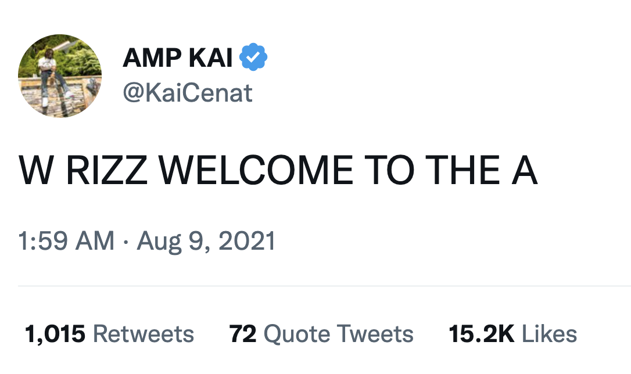
Task: Click the tweet text W RIZZ WELCOME TO THE A
Action: click(x=278, y=171)
